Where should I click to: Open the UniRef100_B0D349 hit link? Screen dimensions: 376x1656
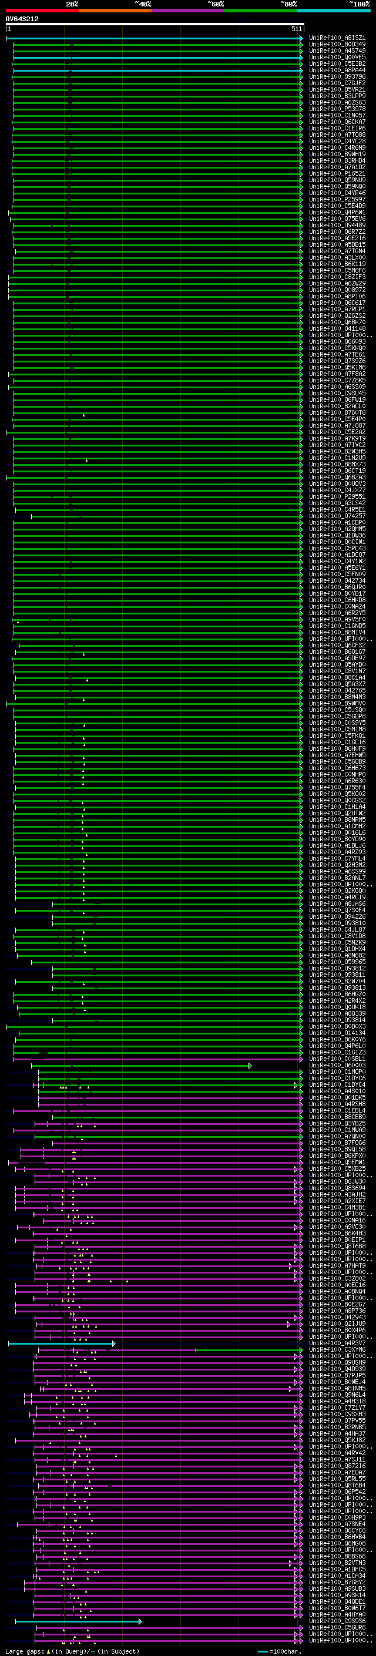(x=337, y=45)
